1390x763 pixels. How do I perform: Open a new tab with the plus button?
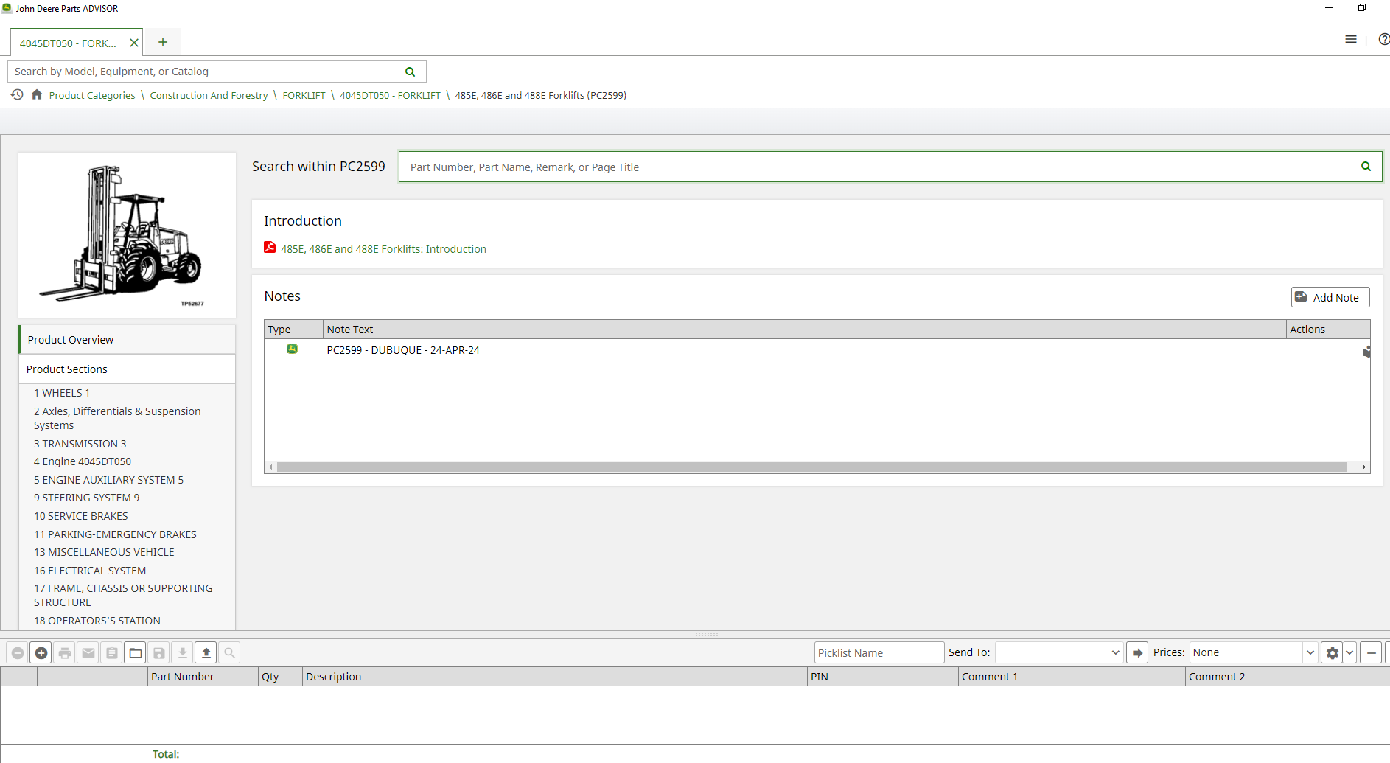point(163,42)
